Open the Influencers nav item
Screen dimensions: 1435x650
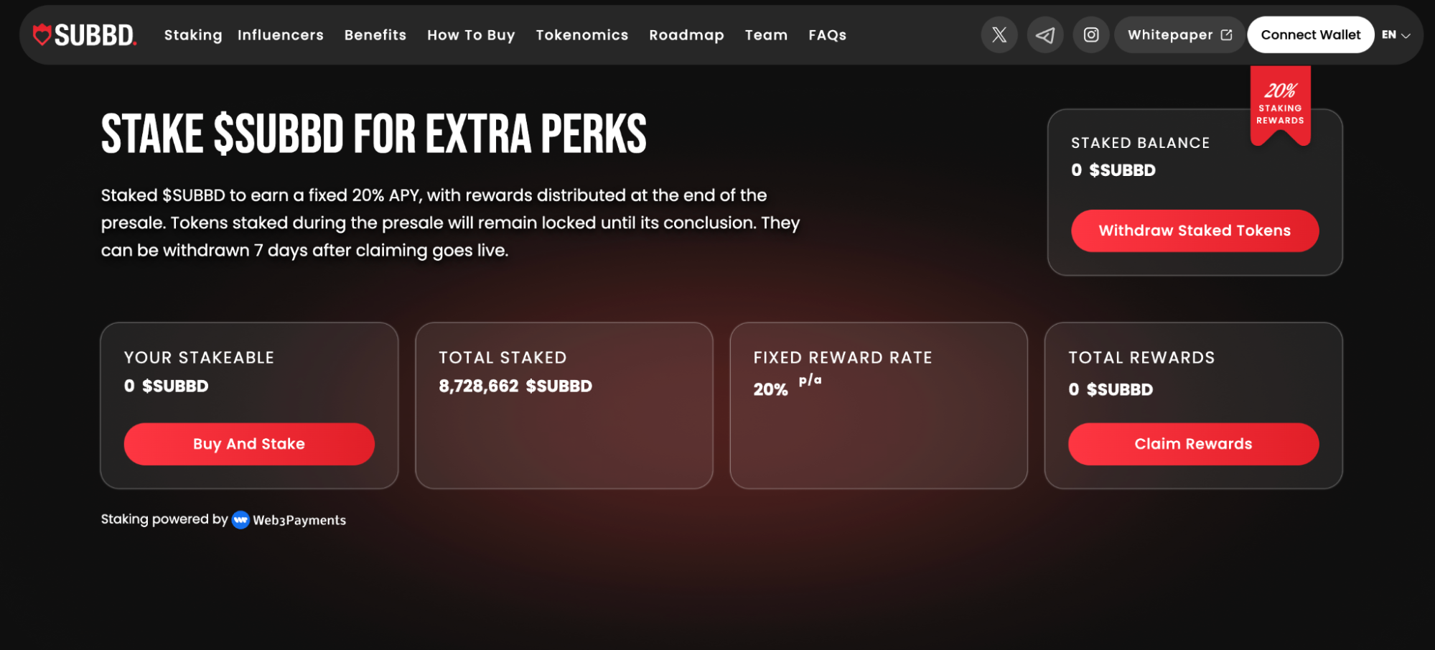[280, 34]
